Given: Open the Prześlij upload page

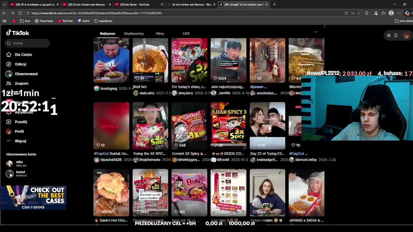Looking at the screenshot, I should [x=21, y=122].
